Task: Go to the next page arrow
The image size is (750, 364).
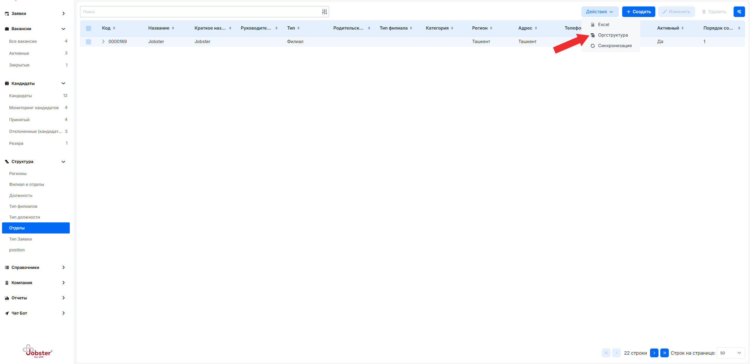Action: click(x=654, y=353)
